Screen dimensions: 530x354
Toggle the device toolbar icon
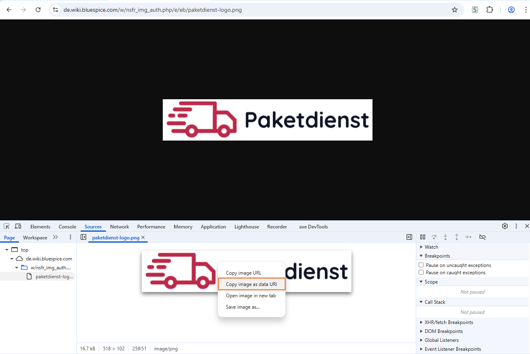18,226
